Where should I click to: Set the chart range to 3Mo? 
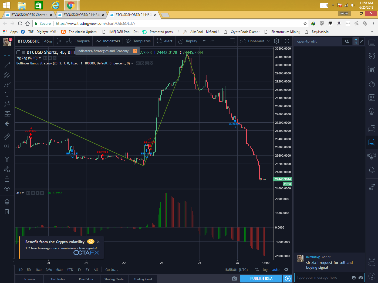[x=49, y=270]
